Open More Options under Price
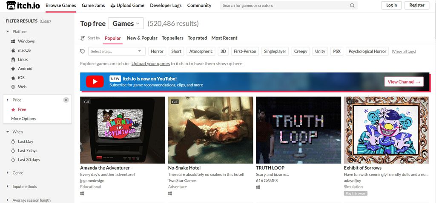Image resolution: width=436 pixels, height=203 pixels. (23, 119)
